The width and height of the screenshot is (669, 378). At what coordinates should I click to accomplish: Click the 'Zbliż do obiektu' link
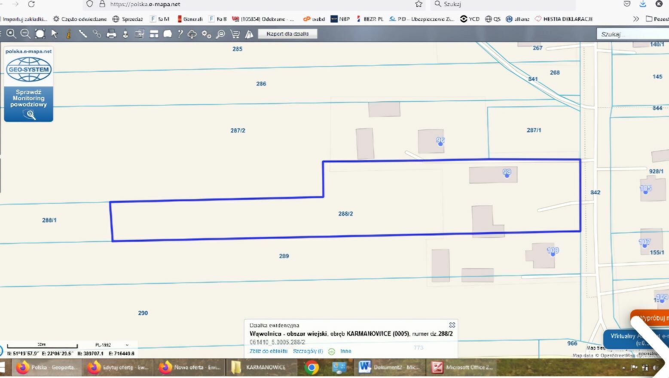click(x=268, y=351)
